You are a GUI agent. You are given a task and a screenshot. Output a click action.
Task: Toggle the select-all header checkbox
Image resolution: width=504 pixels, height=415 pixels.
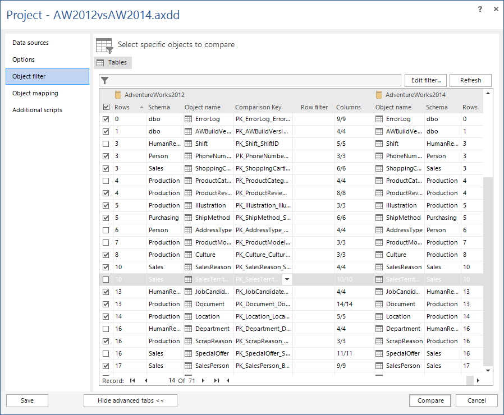(106, 107)
